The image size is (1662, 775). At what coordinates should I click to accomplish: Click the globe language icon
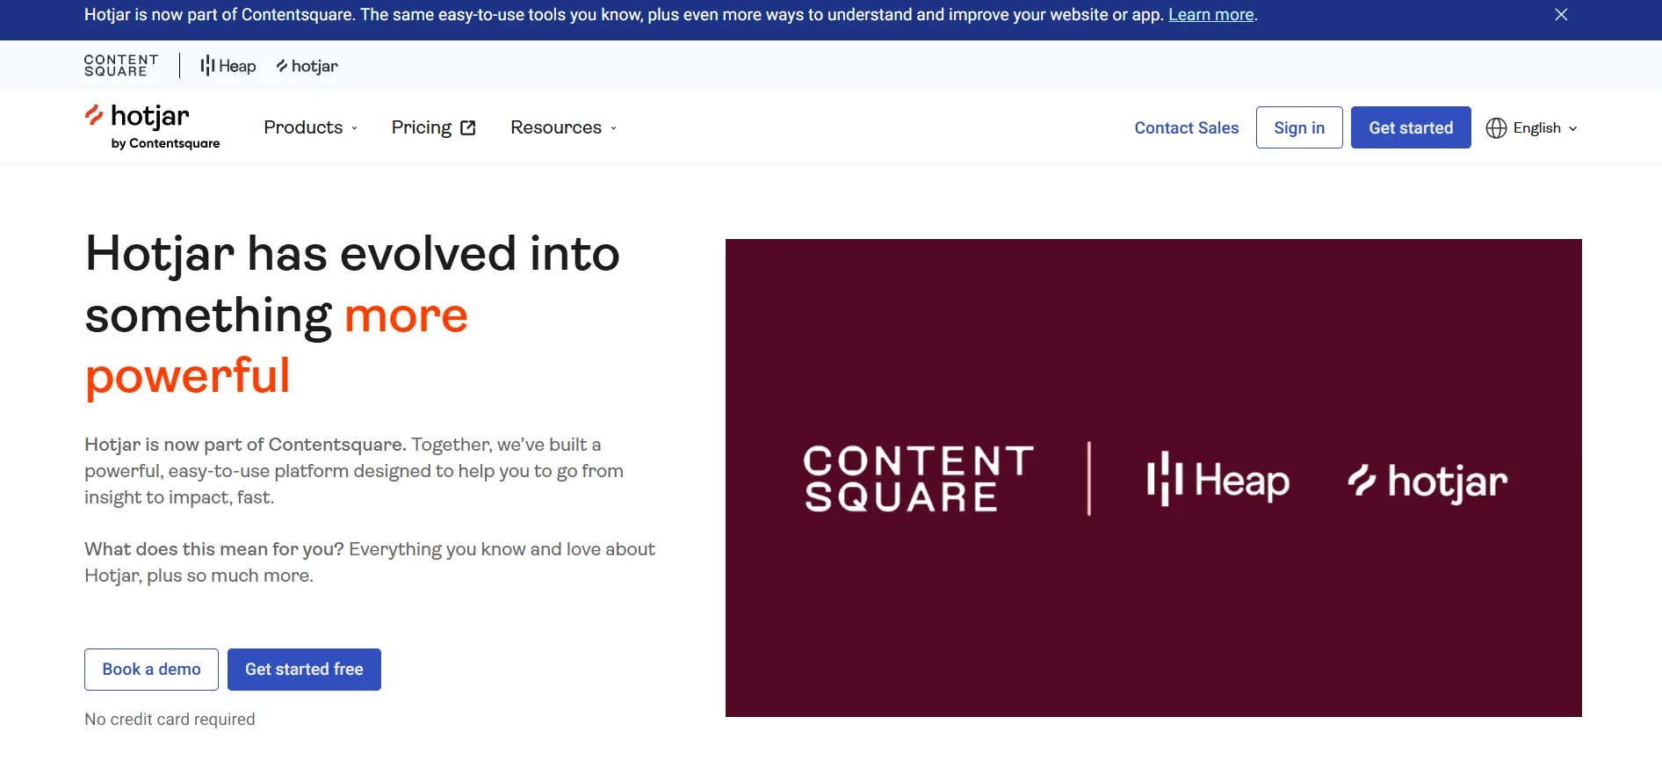pos(1496,128)
